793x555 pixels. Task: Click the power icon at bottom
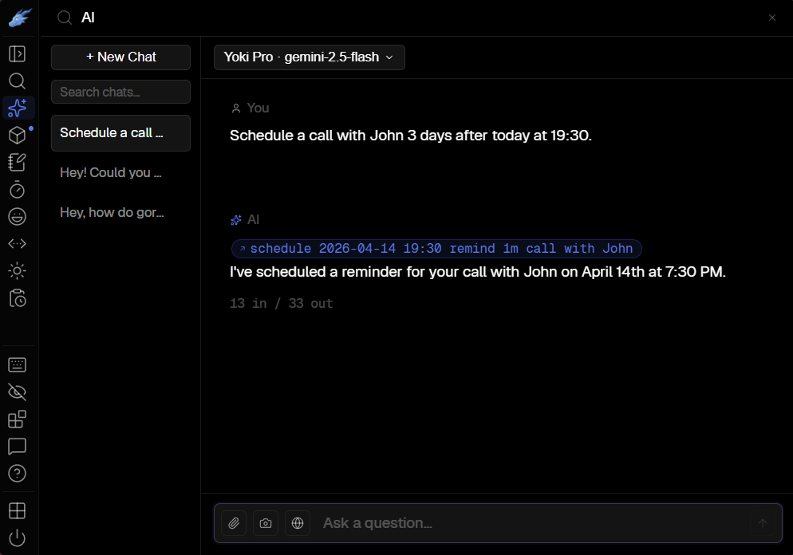click(x=18, y=537)
